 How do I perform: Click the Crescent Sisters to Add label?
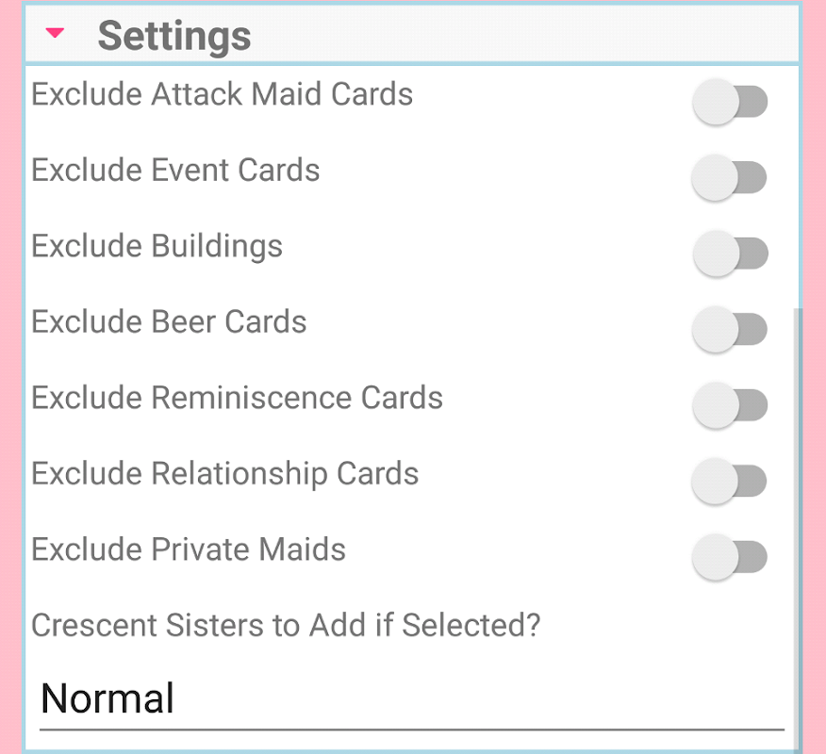tap(286, 625)
